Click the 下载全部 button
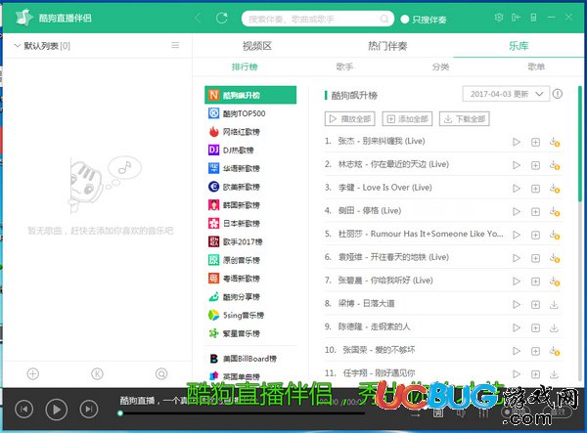 point(464,119)
